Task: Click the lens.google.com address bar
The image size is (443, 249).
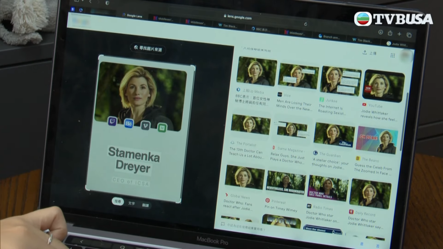Action: (238, 17)
